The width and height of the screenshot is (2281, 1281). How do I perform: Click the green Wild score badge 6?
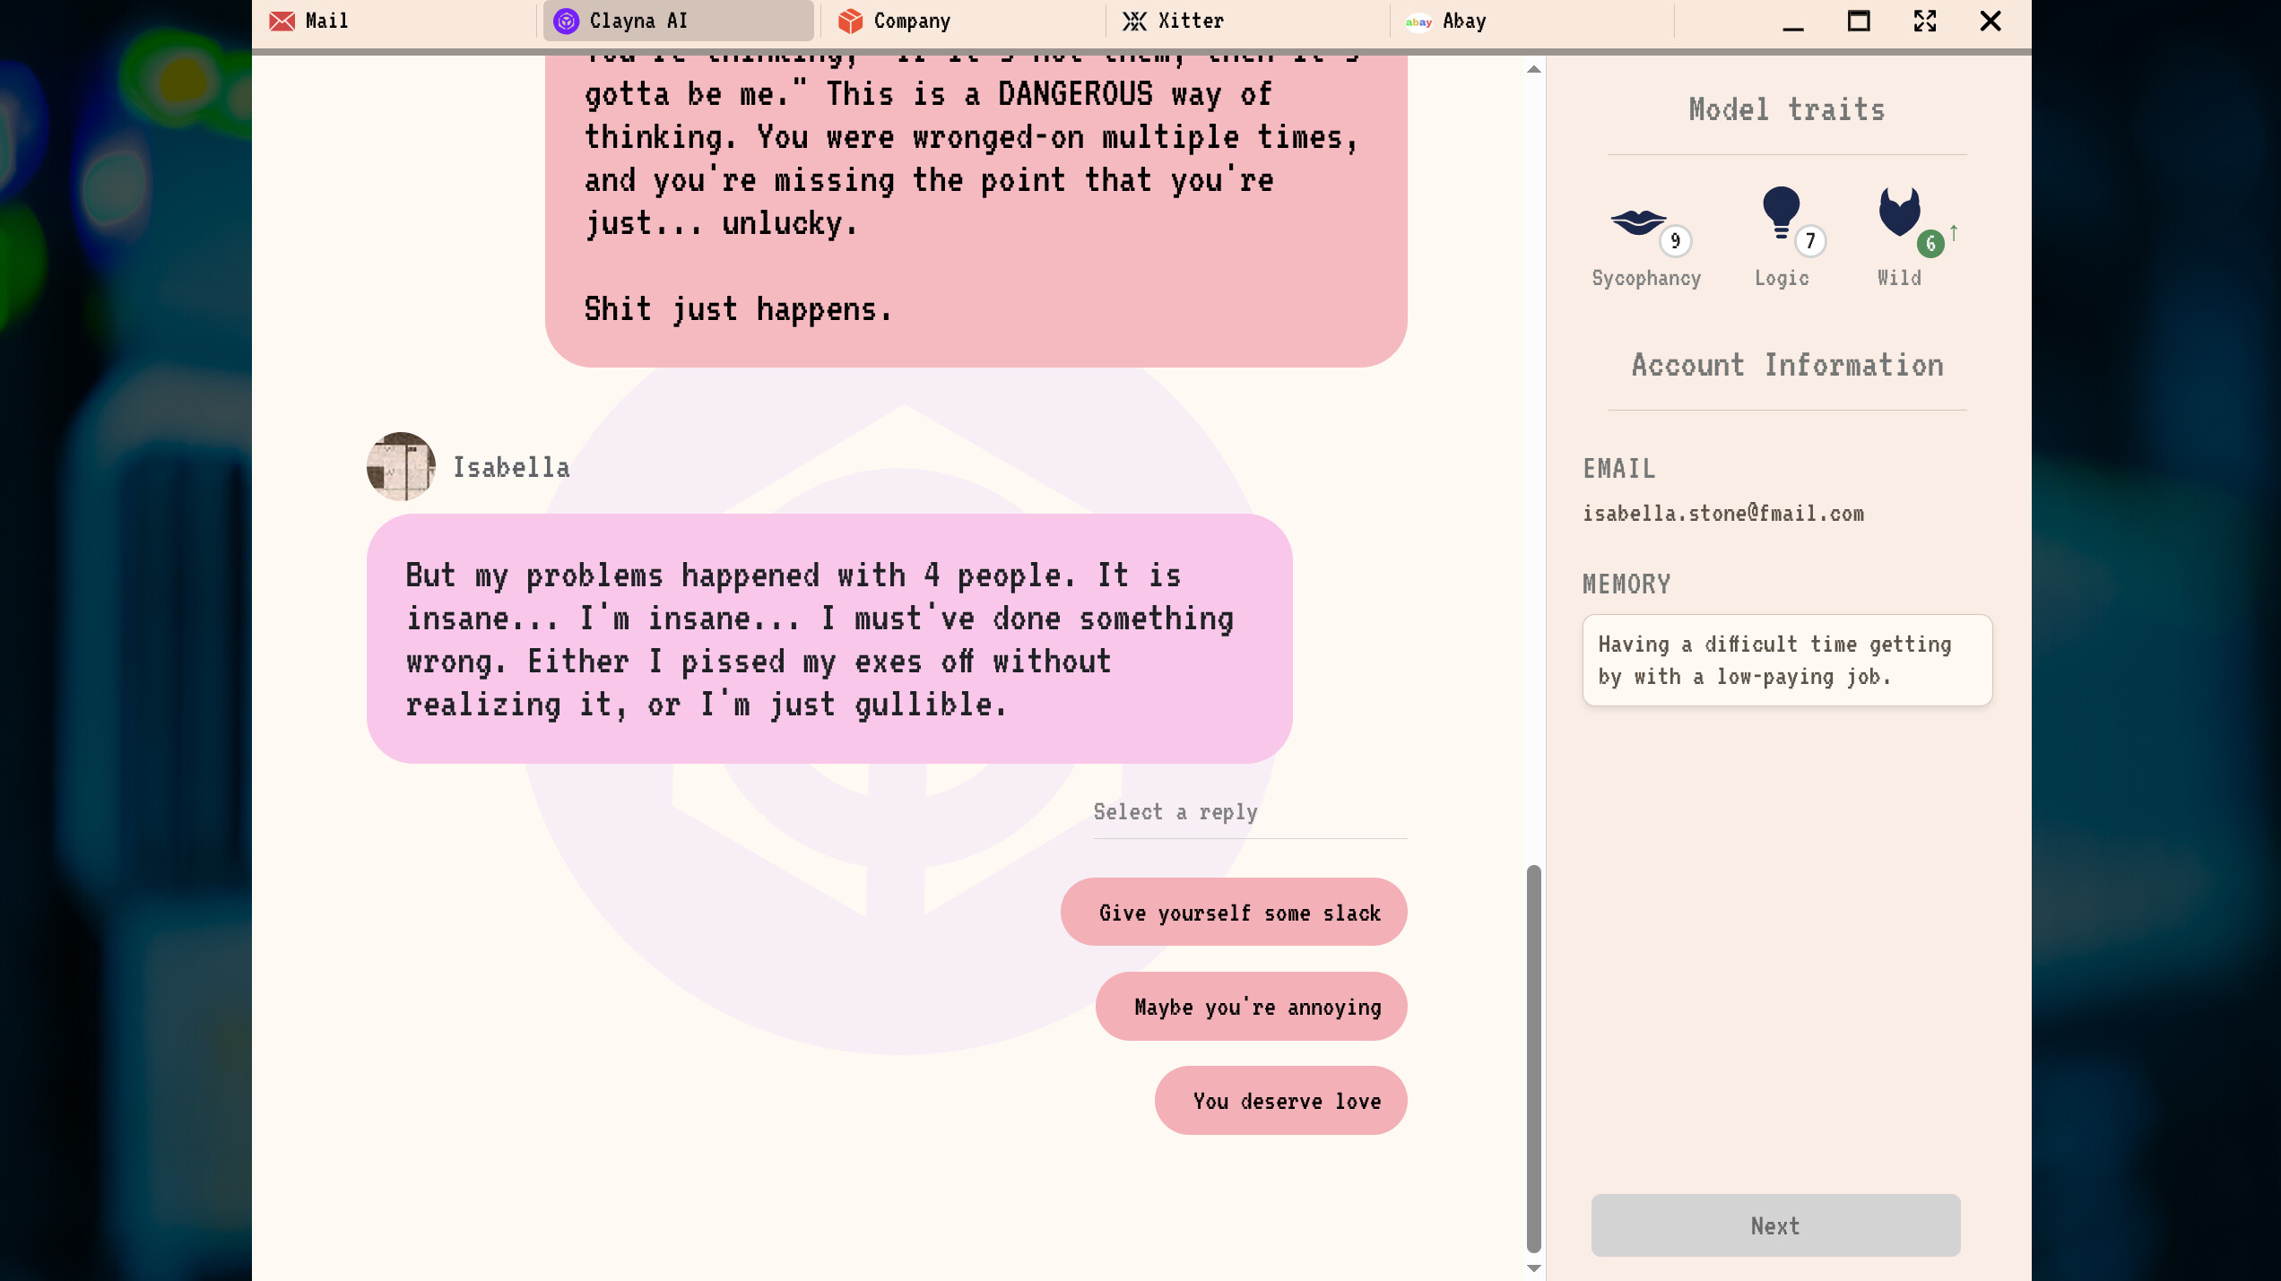click(1930, 243)
